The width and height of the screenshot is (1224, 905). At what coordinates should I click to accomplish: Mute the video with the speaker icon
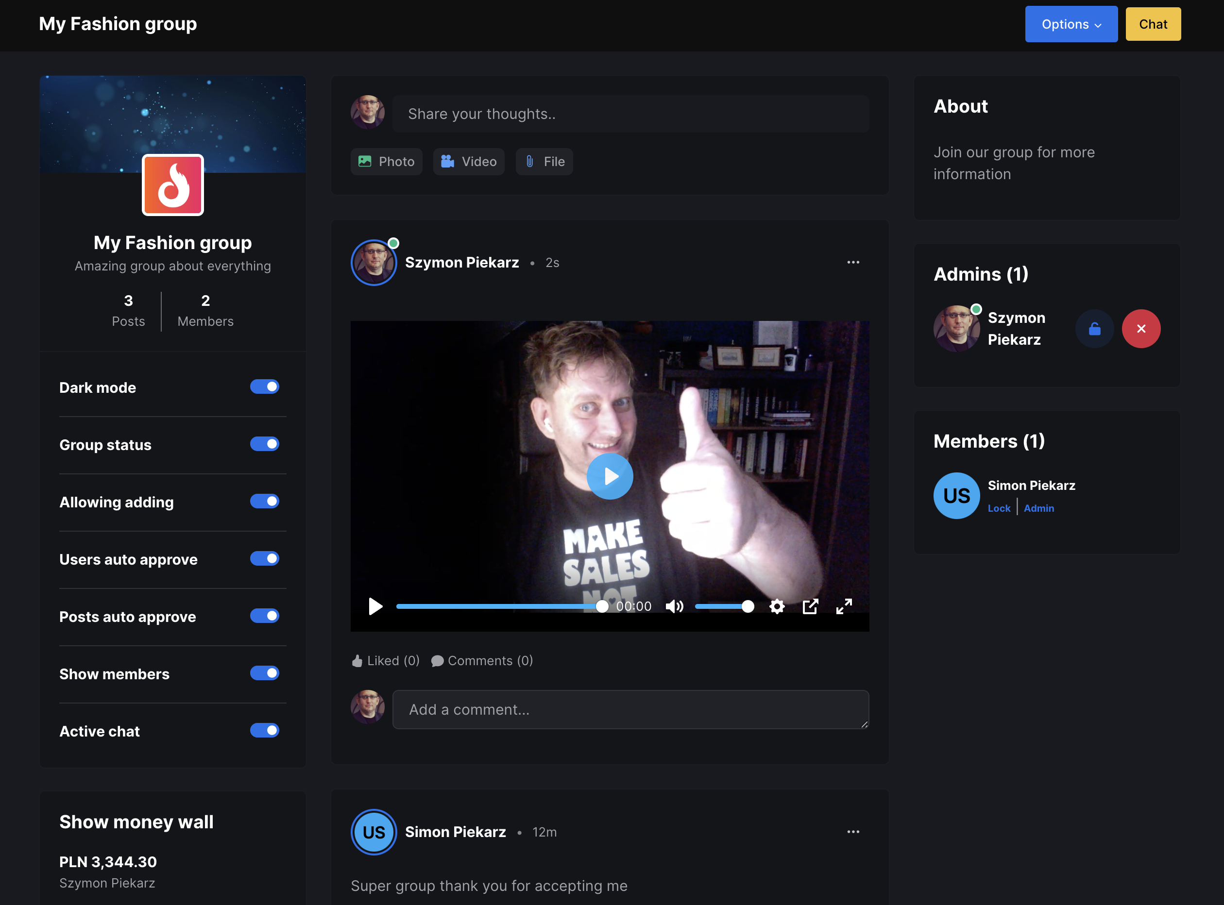pos(674,606)
